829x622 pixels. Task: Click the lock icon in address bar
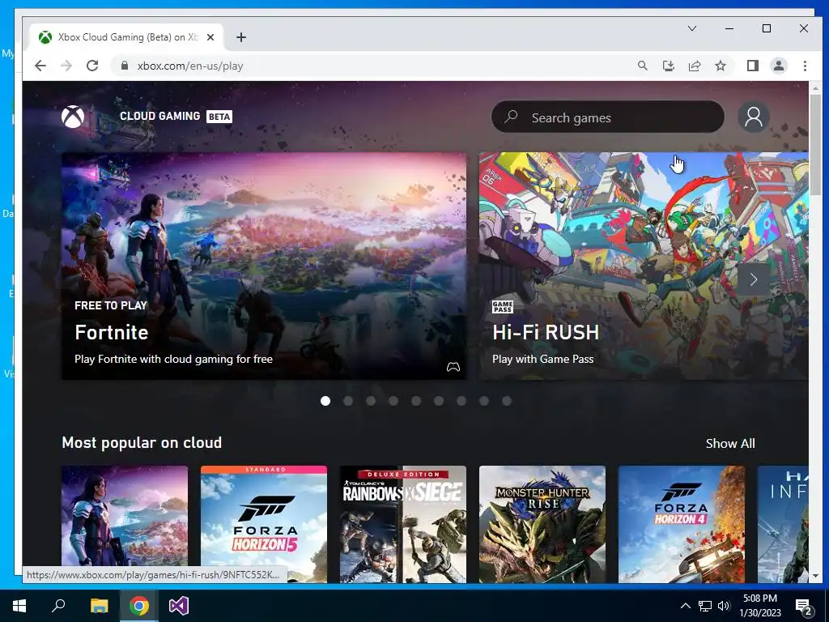125,66
